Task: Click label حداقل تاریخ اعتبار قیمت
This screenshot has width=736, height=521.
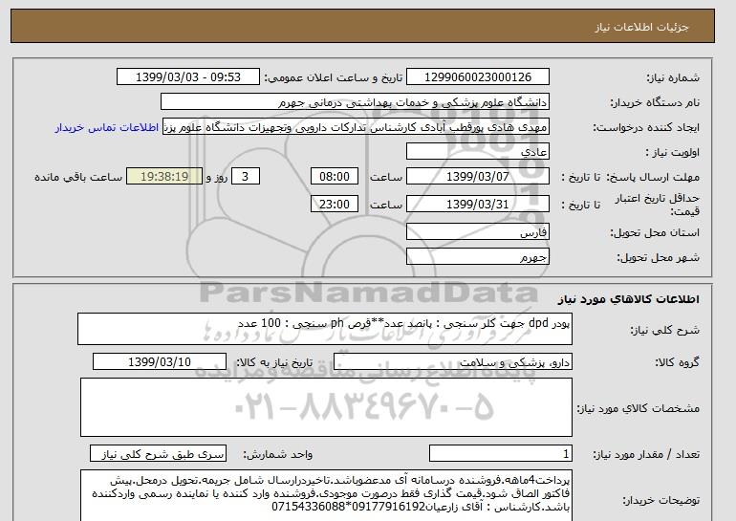Action: pyautogui.click(x=658, y=205)
